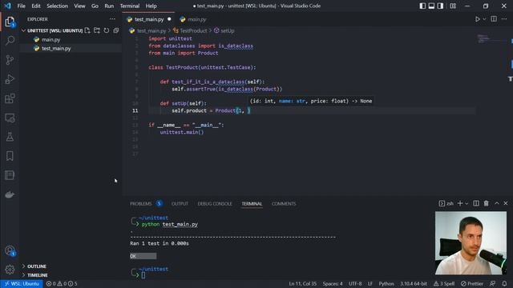Image resolution: width=513 pixels, height=288 pixels.
Task: Open the Source Control view
Action: pyautogui.click(x=10, y=60)
